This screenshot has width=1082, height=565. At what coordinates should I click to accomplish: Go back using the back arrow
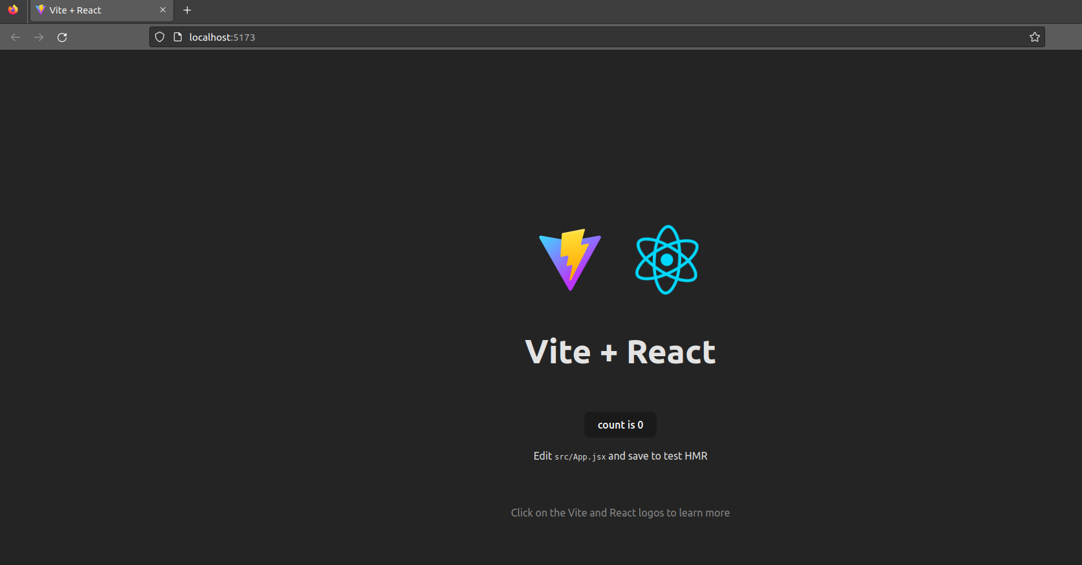coord(16,37)
